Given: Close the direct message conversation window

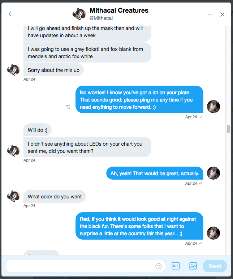Looking at the screenshot, I should click(x=223, y=14).
